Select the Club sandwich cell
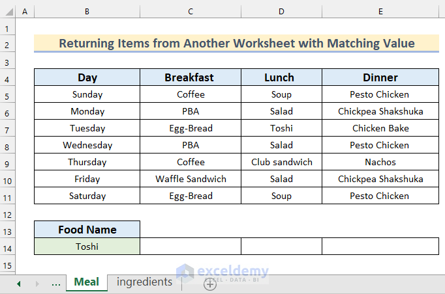This screenshot has height=294, width=445. click(281, 162)
